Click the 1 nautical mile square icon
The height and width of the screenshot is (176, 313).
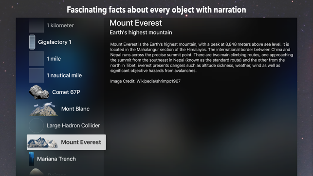coord(37,75)
